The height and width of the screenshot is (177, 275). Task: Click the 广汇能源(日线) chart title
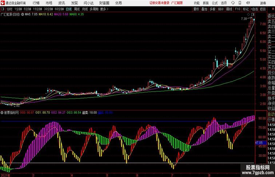[10, 15]
